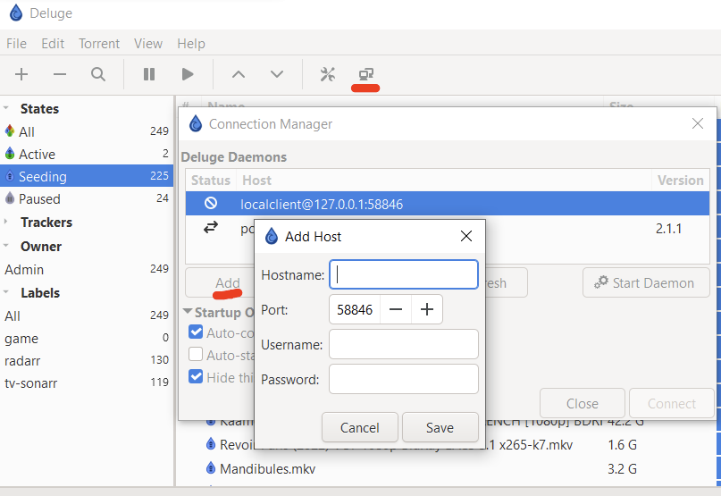
Task: Select the Active state filter
Action: [87, 154]
